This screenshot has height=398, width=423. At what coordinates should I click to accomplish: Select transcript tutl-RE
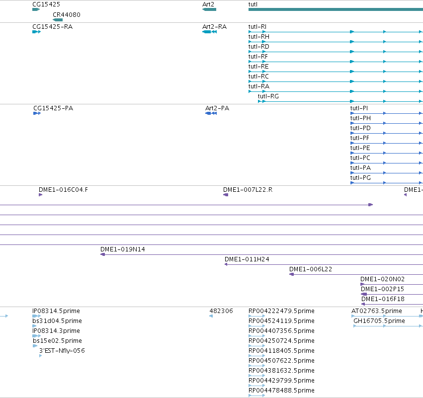coord(258,67)
